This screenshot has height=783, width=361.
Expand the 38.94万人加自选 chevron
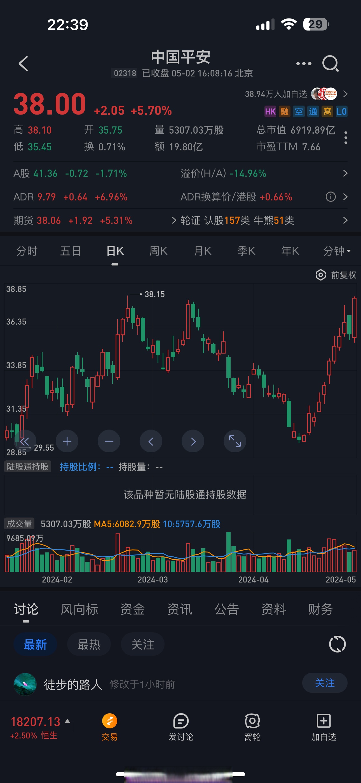(345, 94)
